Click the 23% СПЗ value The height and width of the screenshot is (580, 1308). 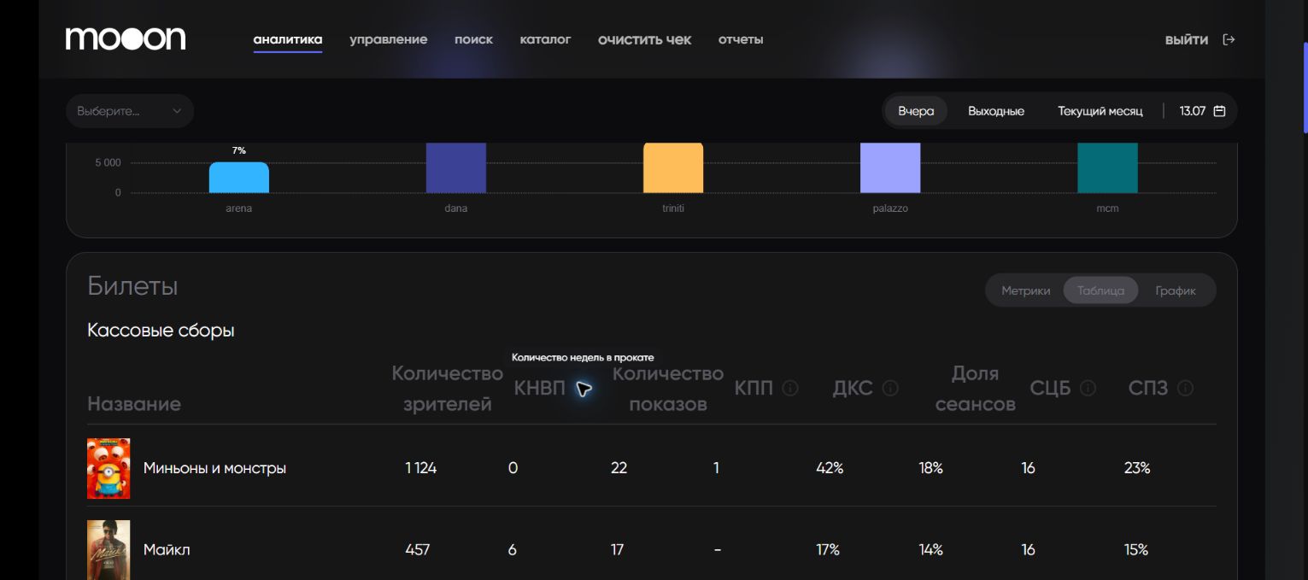[1137, 468]
